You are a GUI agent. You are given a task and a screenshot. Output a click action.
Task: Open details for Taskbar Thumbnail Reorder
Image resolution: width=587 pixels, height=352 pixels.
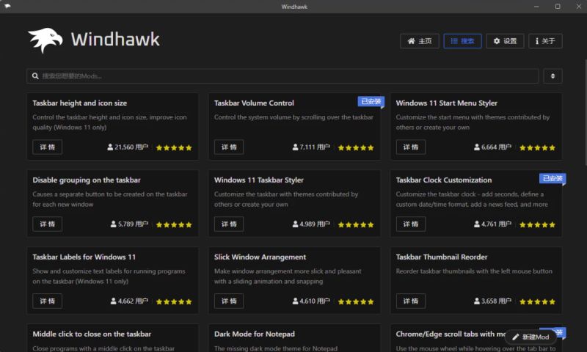point(410,301)
